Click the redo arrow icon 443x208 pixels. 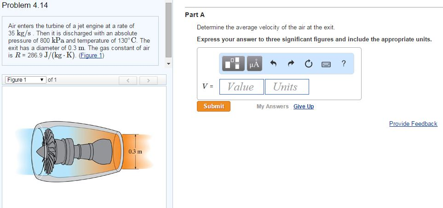291,64
